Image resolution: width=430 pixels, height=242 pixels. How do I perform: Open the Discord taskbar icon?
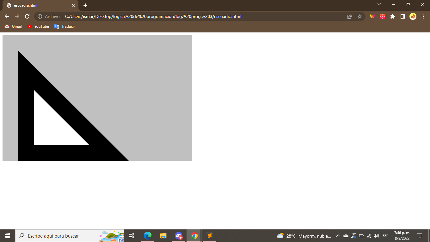point(179,236)
